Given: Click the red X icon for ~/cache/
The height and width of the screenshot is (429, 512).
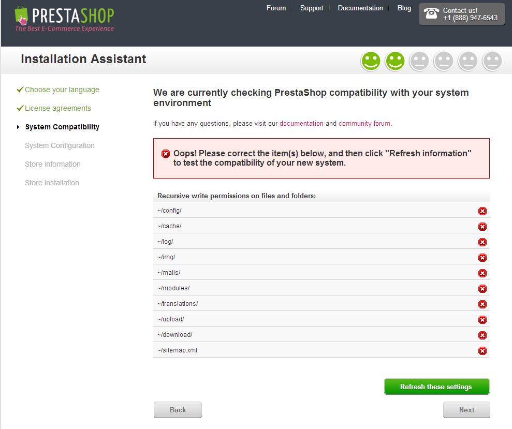Looking at the screenshot, I should click(482, 227).
